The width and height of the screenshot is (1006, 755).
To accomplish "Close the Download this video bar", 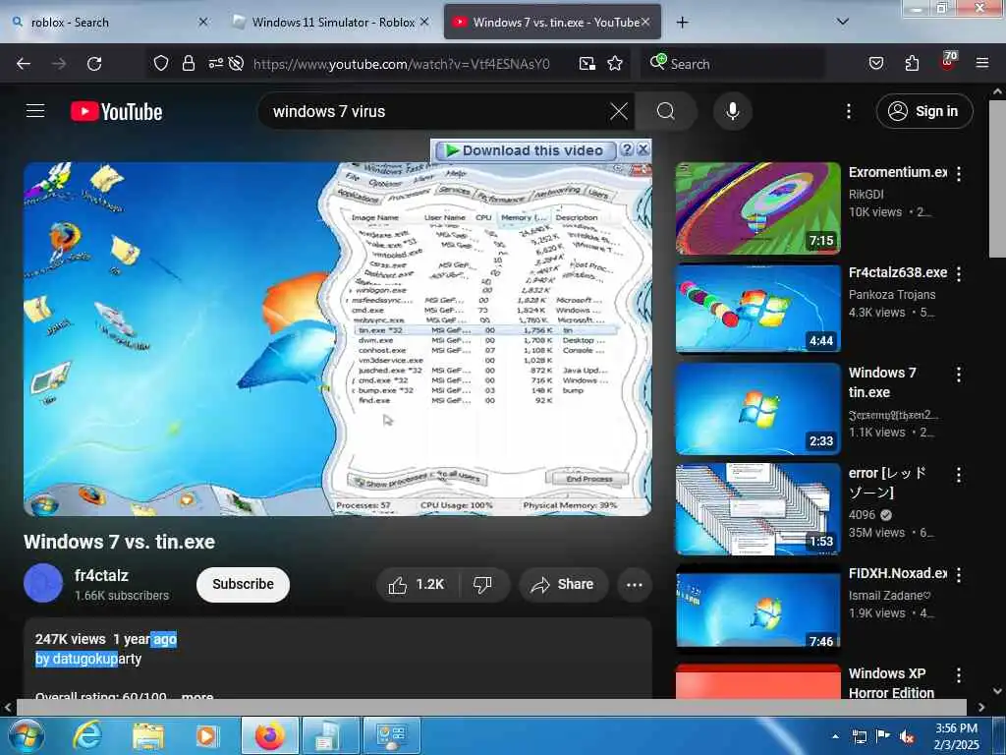I will [x=643, y=149].
